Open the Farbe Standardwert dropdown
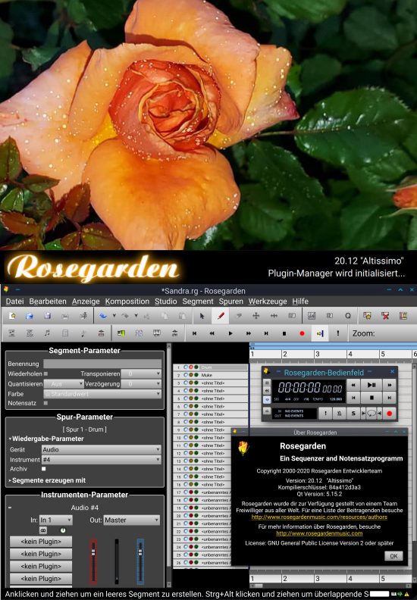Viewport: 417px width, 600px height. [x=102, y=394]
